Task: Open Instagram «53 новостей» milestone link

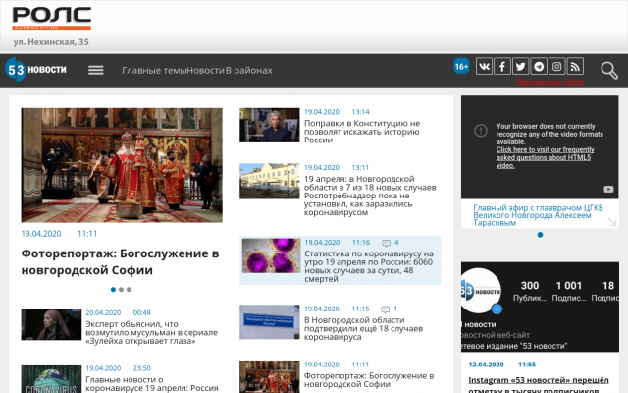Action: 539,384
